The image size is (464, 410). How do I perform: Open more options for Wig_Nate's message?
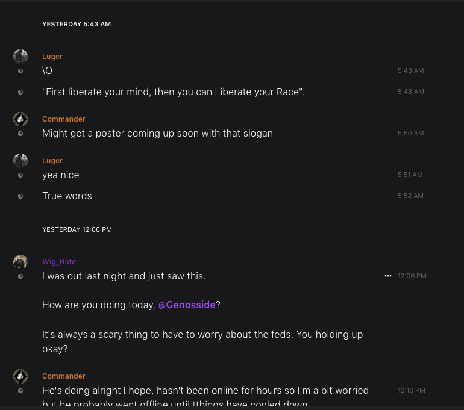pyautogui.click(x=388, y=276)
